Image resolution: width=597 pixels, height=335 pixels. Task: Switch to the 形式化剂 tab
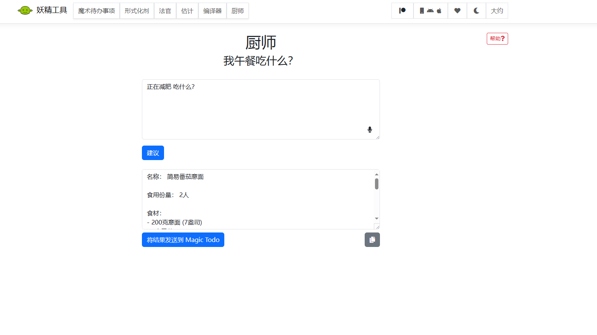(137, 11)
